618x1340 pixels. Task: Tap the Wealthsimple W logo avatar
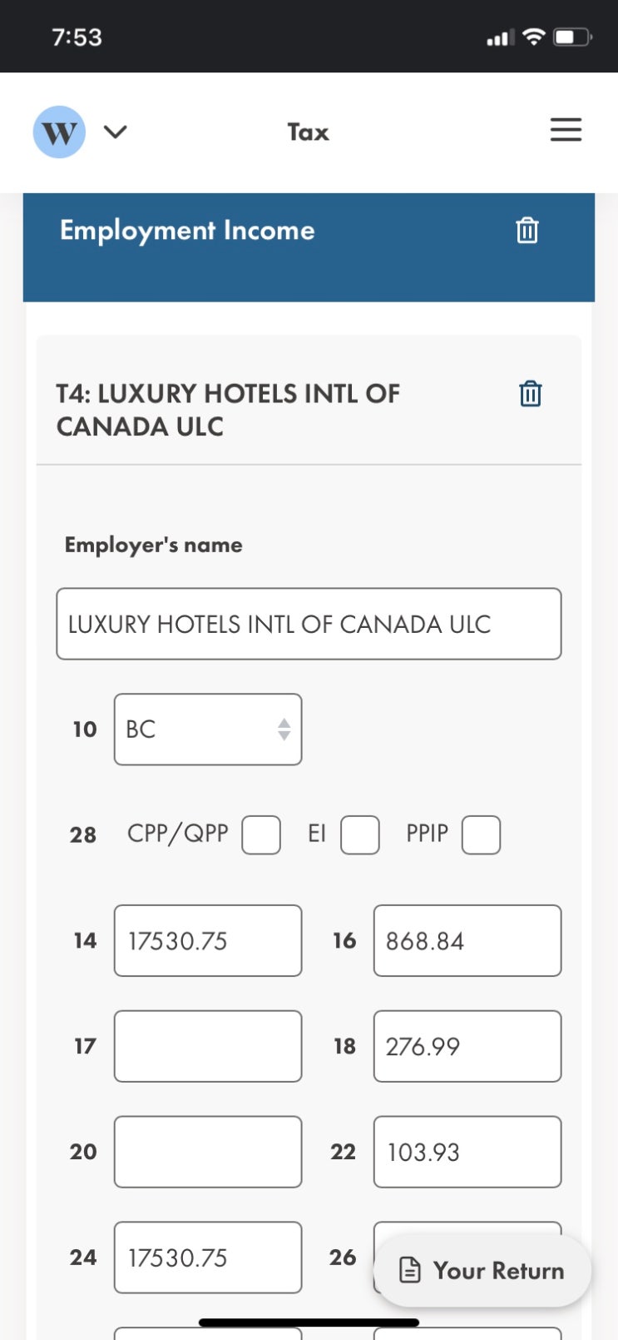[x=59, y=132]
